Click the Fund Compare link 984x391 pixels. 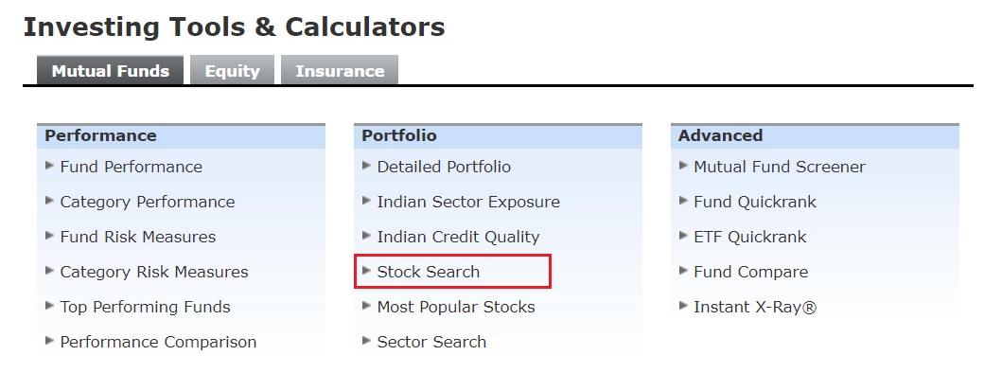click(750, 272)
